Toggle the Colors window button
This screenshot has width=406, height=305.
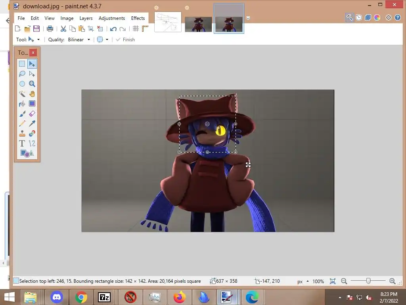click(x=377, y=17)
